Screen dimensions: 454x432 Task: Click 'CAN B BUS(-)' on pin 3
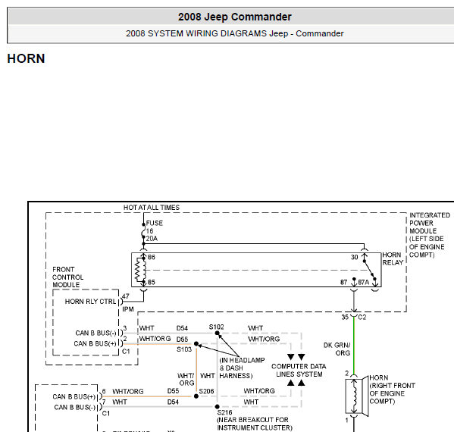click(95, 333)
